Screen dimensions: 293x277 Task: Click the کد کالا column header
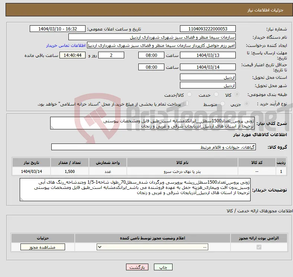(x=257, y=162)
